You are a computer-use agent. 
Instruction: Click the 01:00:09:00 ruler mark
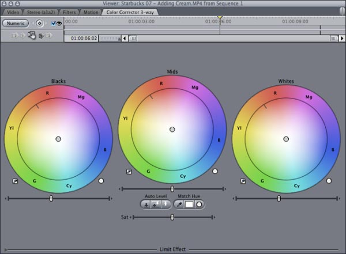click(295, 21)
